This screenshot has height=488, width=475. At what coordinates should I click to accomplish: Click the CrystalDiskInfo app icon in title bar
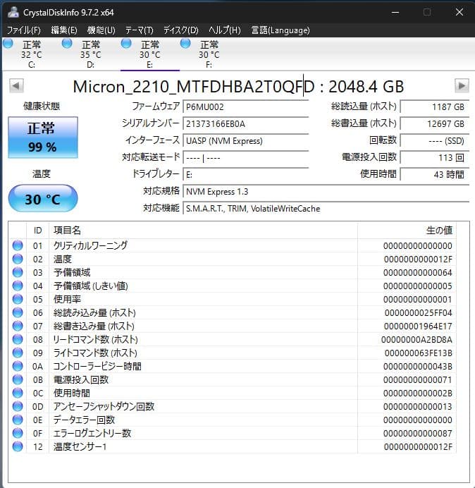pyautogui.click(x=13, y=12)
